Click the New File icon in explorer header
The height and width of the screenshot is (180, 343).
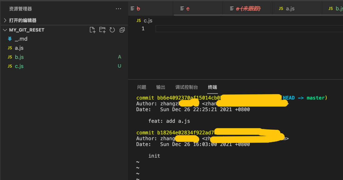coord(92,30)
